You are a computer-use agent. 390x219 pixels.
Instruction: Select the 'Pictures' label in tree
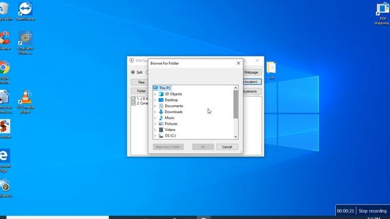[171, 124]
